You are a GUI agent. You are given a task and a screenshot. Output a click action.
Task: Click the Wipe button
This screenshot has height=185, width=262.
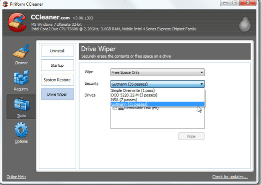tap(191, 136)
